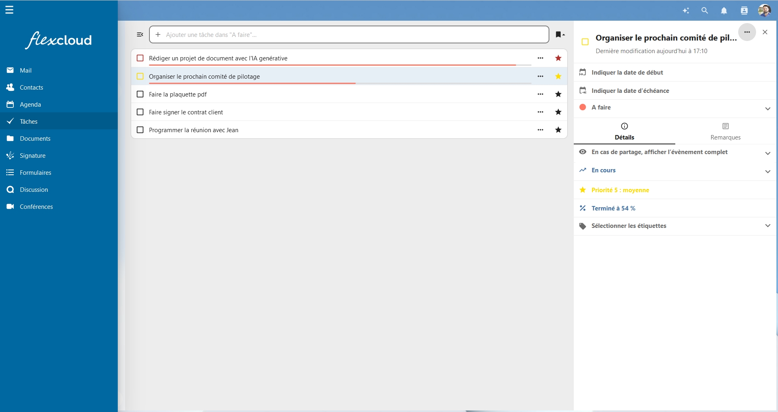The height and width of the screenshot is (412, 778).
Task: Open actions menu for 'Rédiger un projet' task
Action: click(x=540, y=58)
